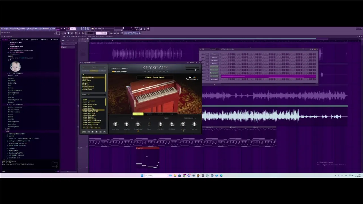The height and width of the screenshot is (204, 363).
Task: Click the FL Studio master volume slider
Action: (x=109, y=29)
